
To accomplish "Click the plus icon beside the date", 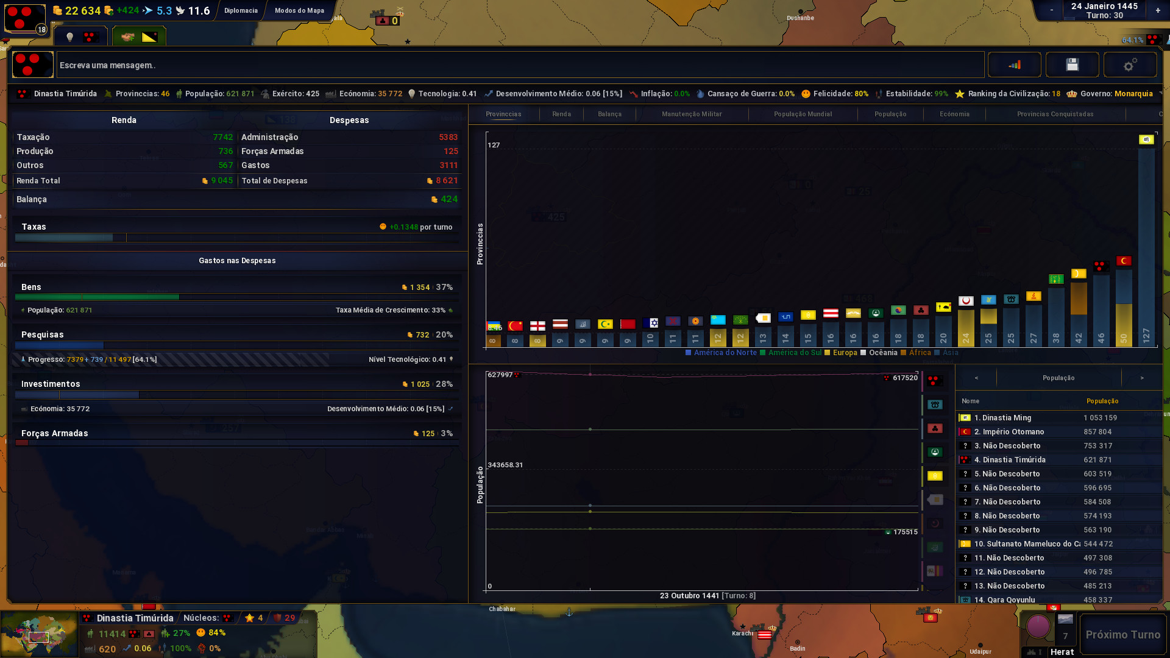I will pos(1157,10).
